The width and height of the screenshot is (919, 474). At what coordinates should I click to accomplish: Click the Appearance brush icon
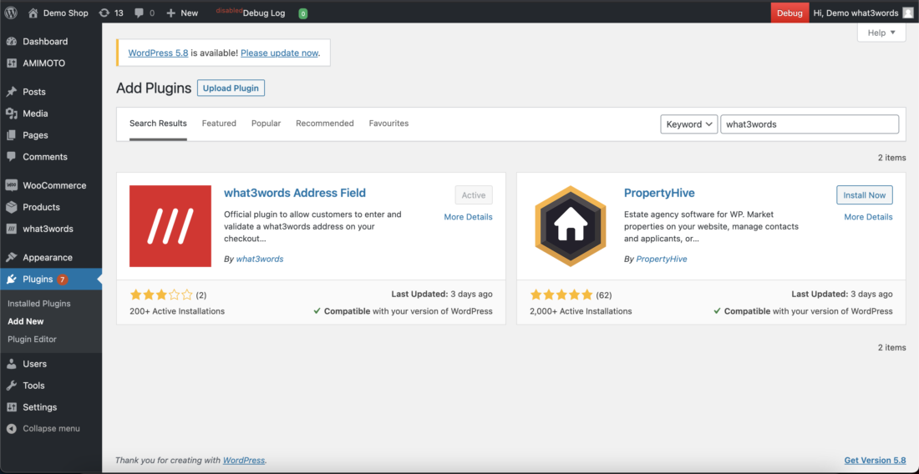click(x=11, y=258)
